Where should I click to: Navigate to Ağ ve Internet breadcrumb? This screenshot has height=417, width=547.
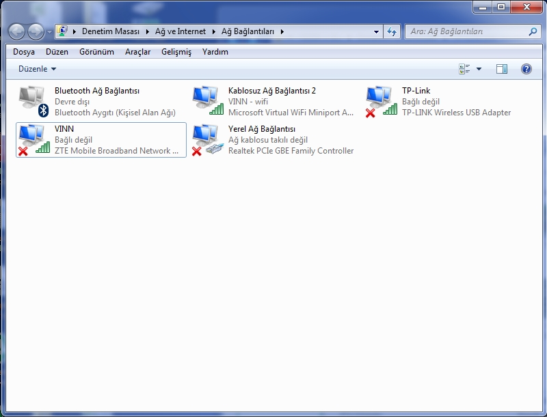(181, 31)
